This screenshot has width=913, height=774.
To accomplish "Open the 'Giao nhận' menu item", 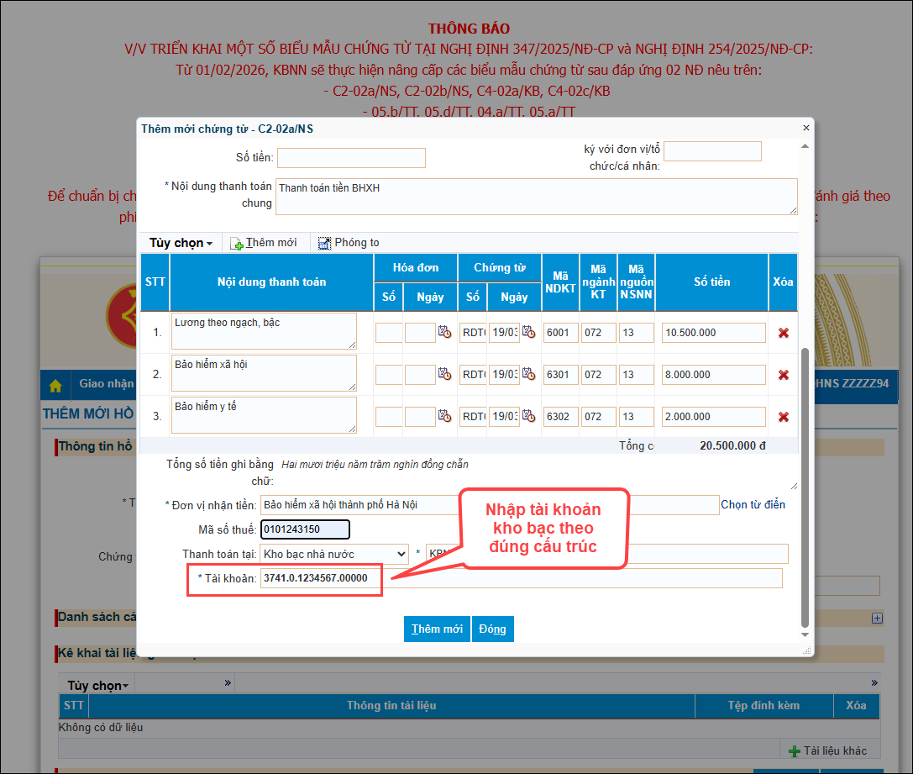I will [x=106, y=384].
